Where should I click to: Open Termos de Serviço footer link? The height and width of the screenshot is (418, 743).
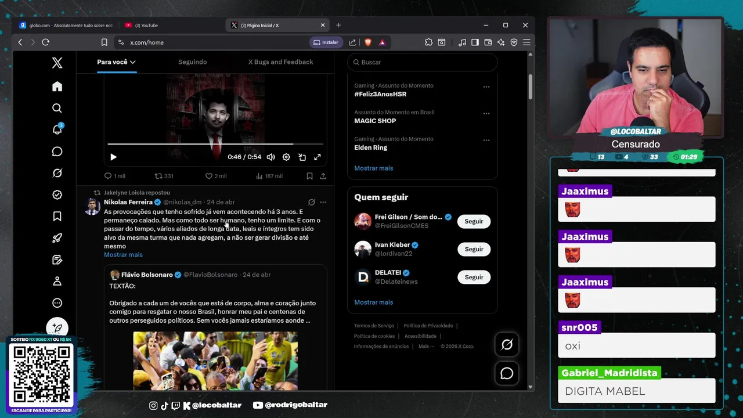[374, 326]
